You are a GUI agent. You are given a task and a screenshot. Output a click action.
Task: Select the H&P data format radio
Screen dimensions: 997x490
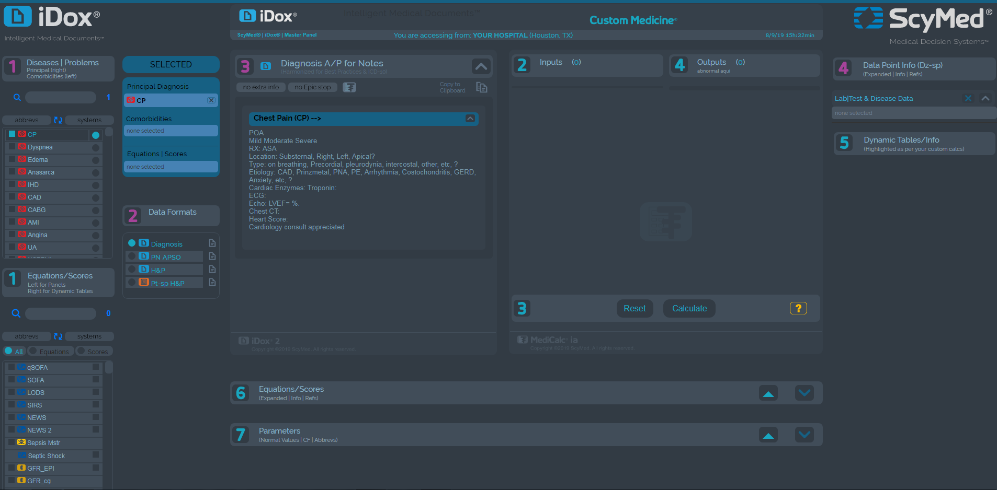pyautogui.click(x=132, y=269)
